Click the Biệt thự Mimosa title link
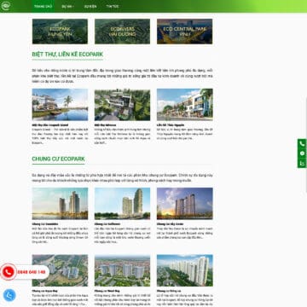The image size is (307, 307). pyautogui.click(x=105, y=125)
